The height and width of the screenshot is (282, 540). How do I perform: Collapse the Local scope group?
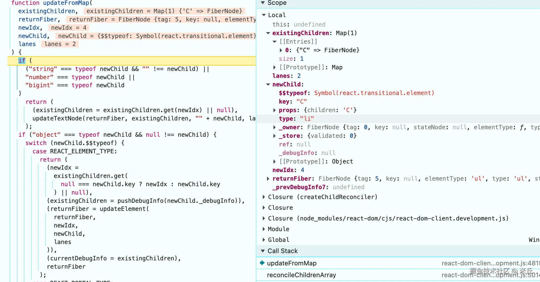pos(264,15)
